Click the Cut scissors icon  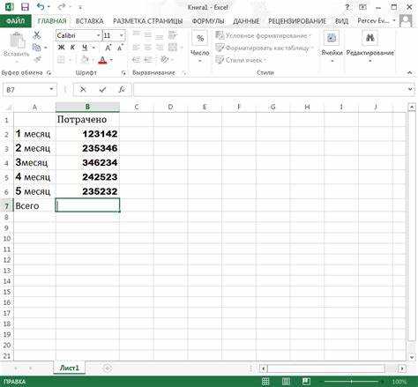tap(37, 35)
